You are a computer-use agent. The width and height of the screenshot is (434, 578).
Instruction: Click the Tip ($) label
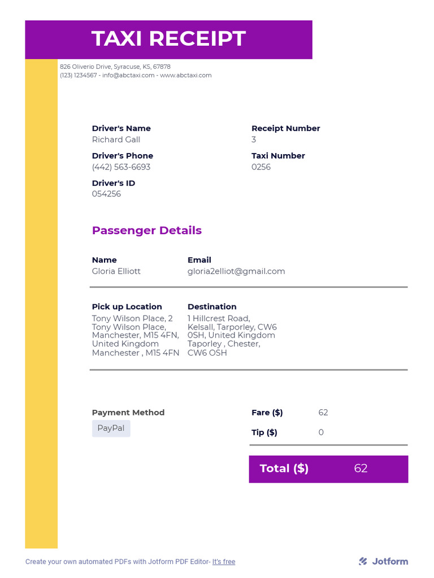264,432
